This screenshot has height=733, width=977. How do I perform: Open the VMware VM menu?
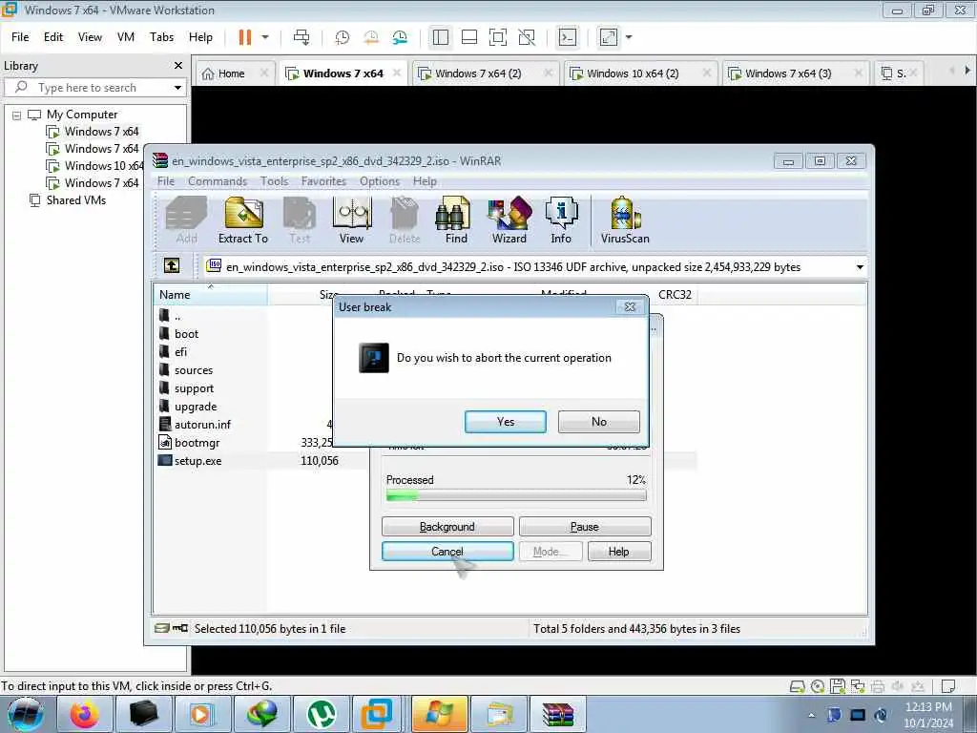pos(126,37)
